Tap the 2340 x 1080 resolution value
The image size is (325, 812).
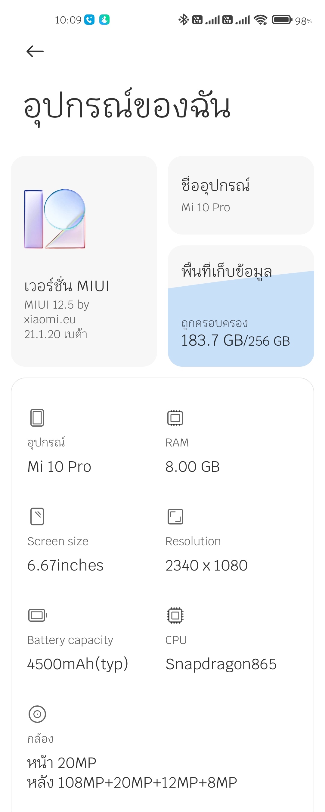pos(206,565)
